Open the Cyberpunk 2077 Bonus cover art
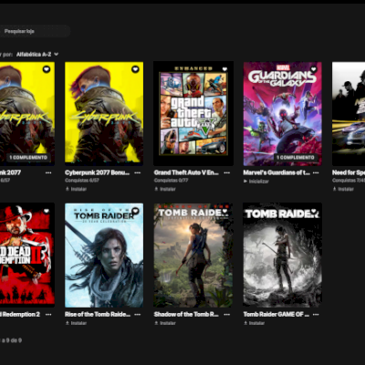 104,113
